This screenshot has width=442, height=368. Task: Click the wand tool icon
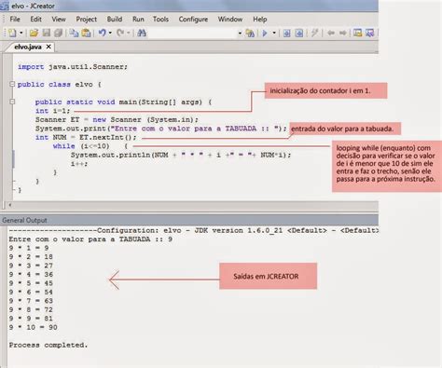click(314, 33)
